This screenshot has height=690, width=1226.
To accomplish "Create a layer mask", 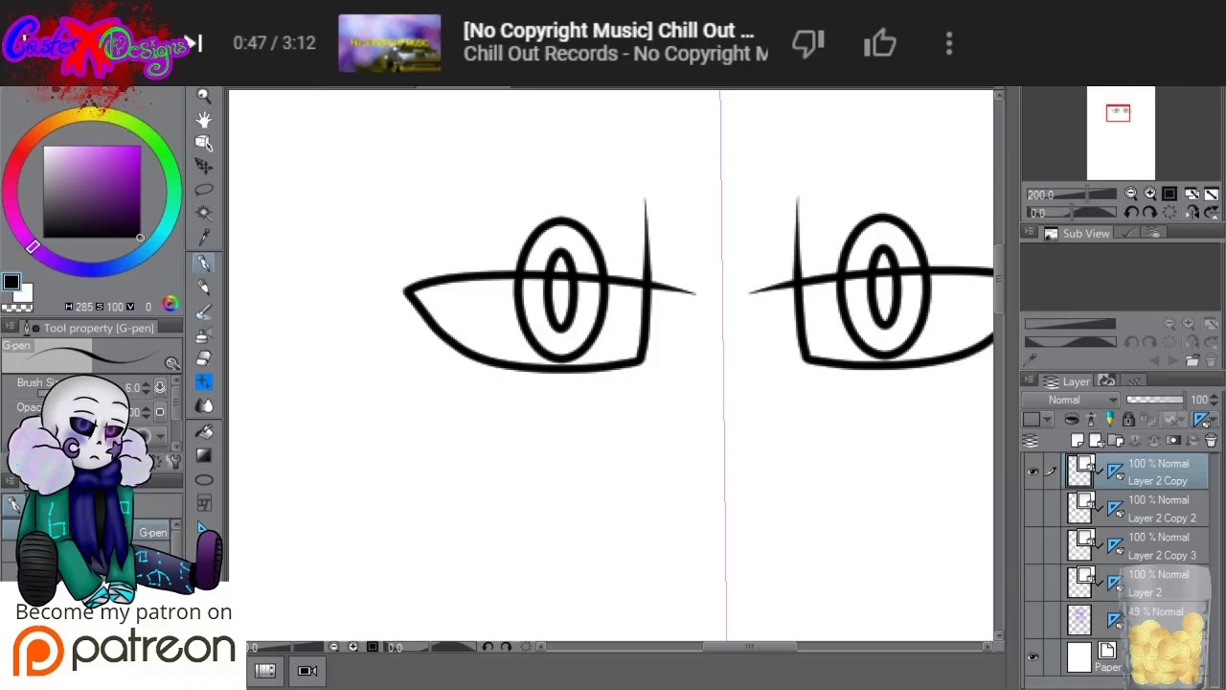I will point(1173,441).
